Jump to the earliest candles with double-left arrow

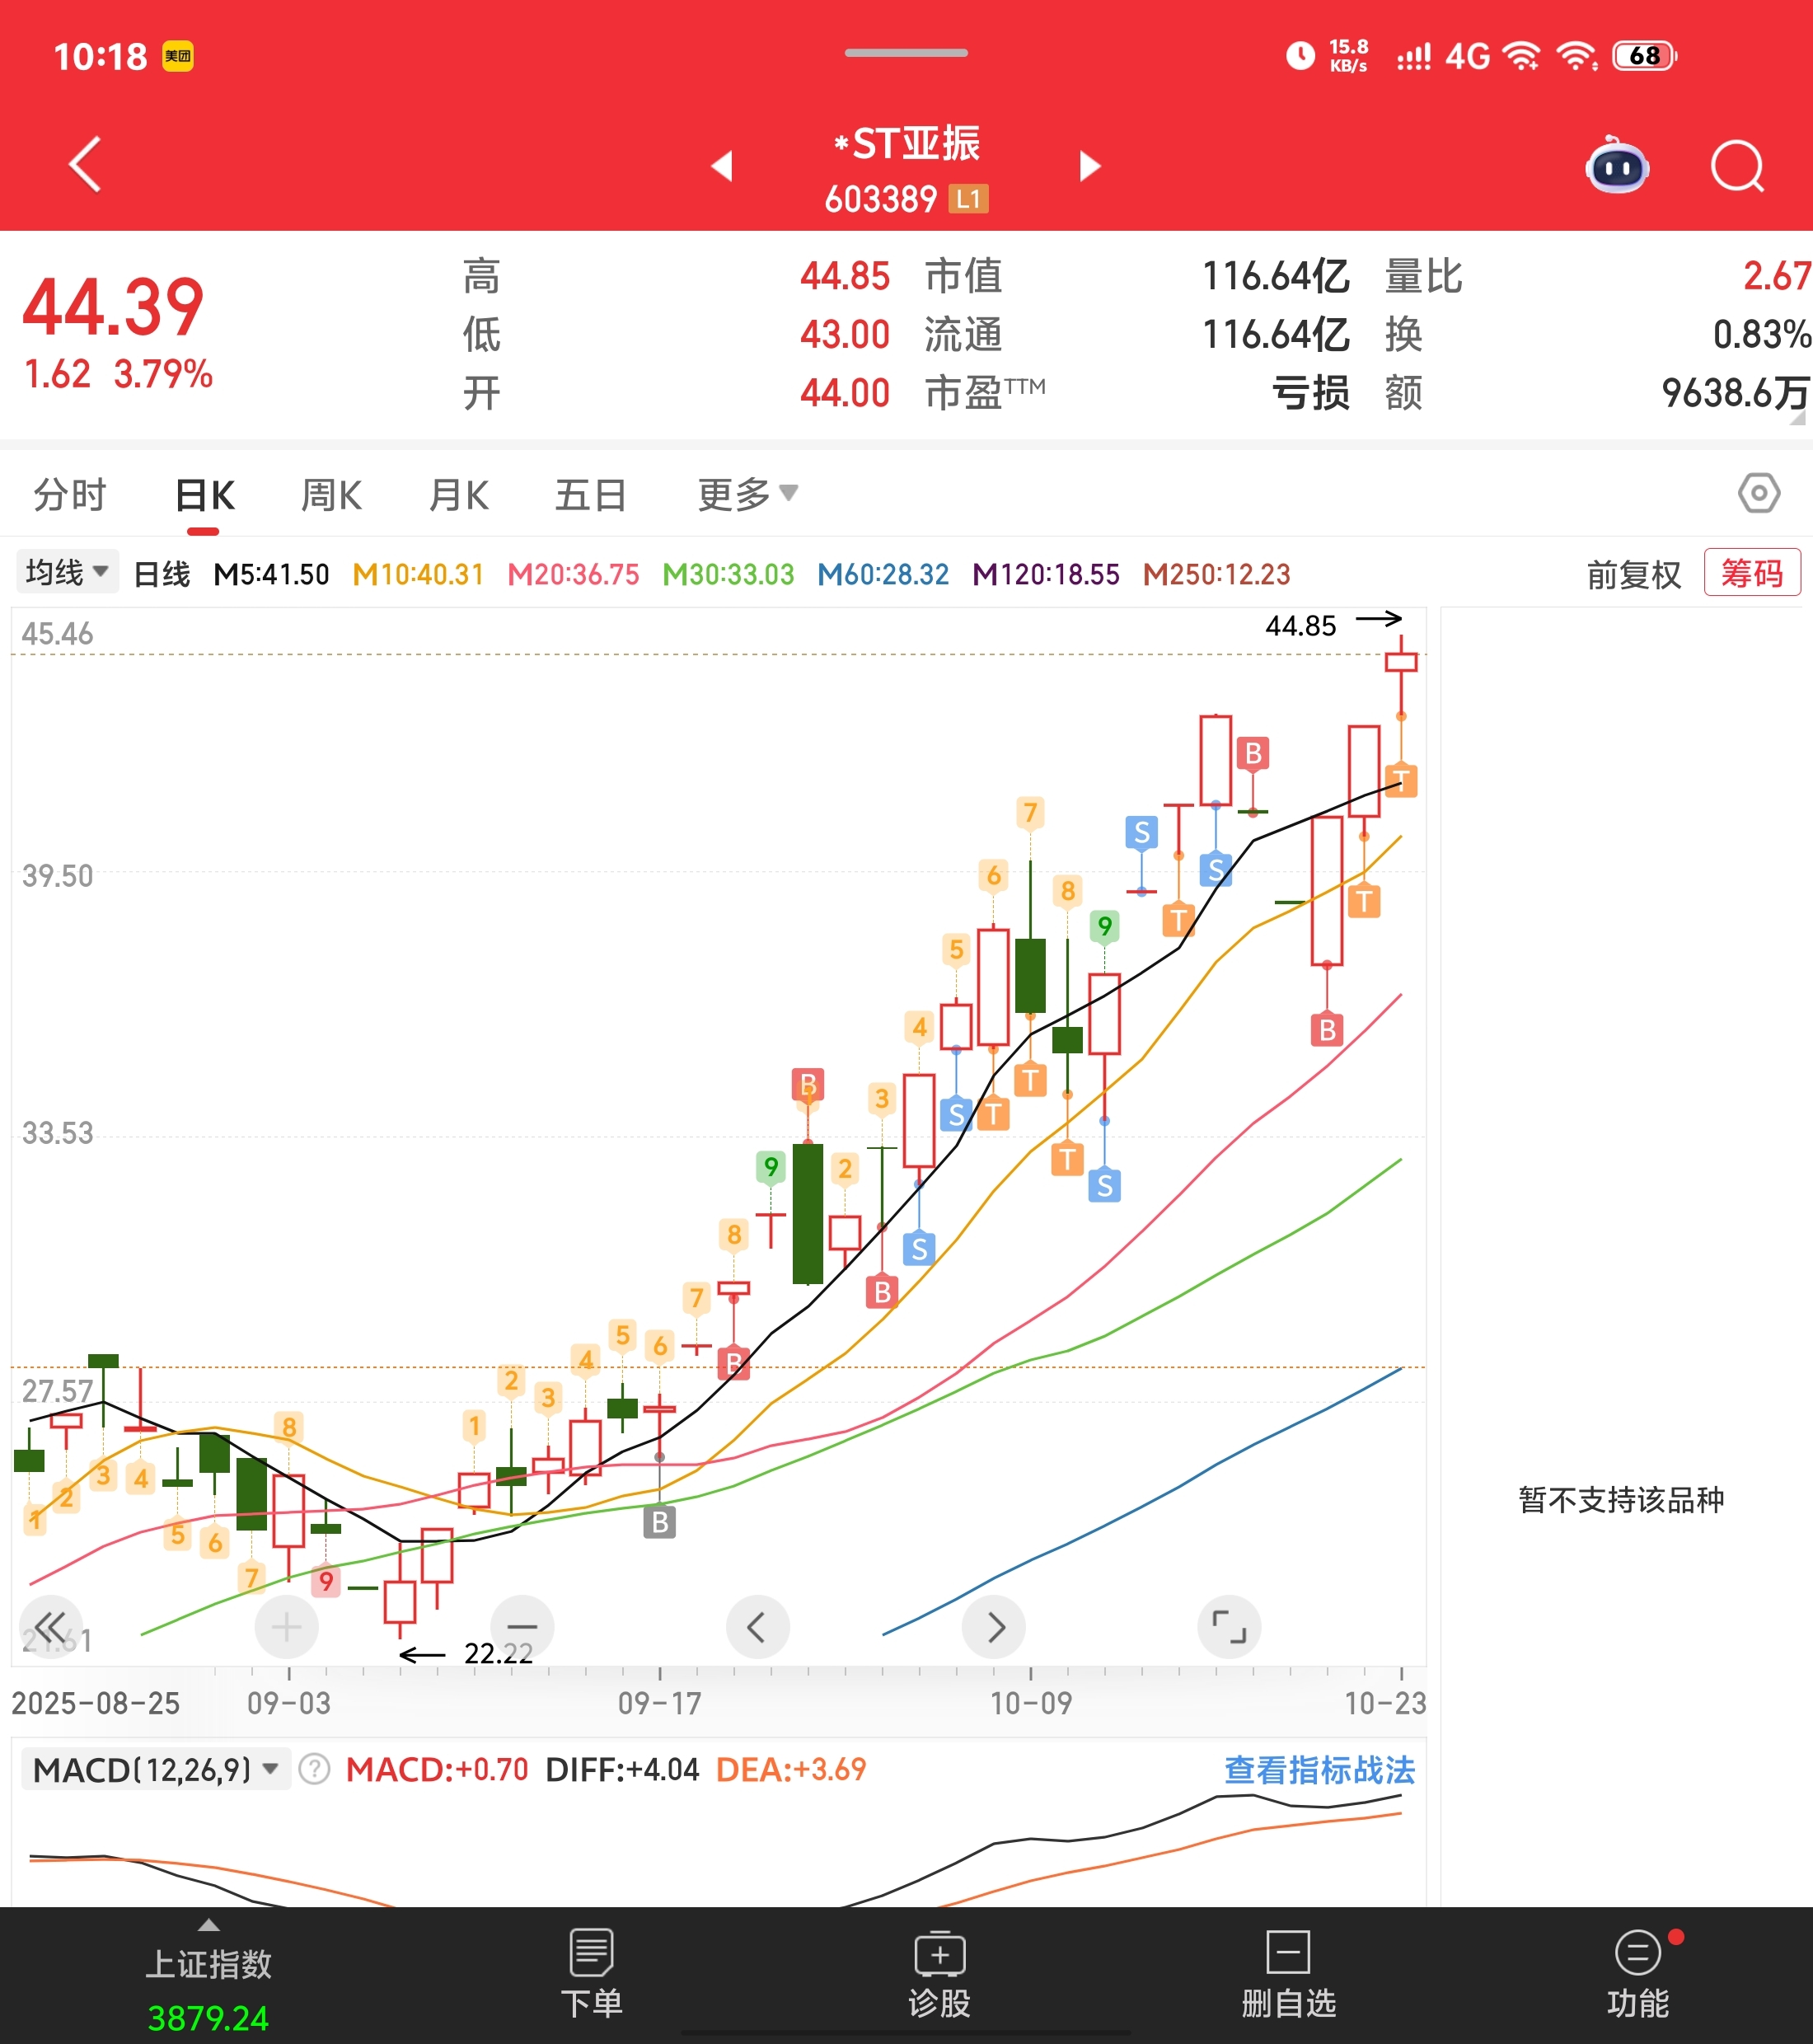(50, 1627)
